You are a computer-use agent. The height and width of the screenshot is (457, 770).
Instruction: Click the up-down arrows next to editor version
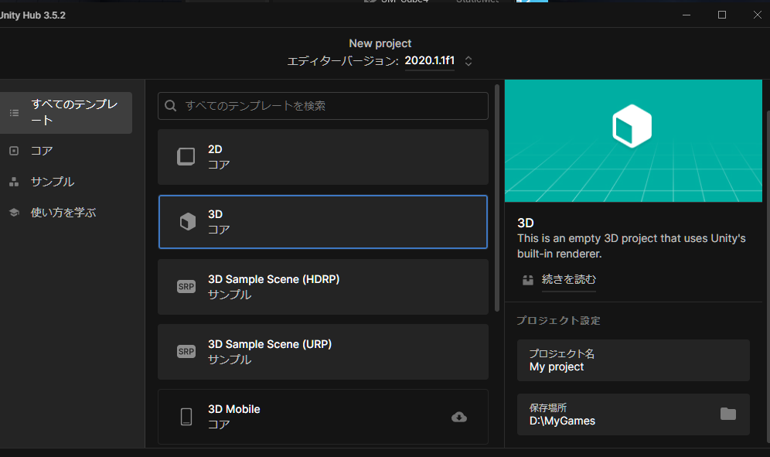(468, 61)
